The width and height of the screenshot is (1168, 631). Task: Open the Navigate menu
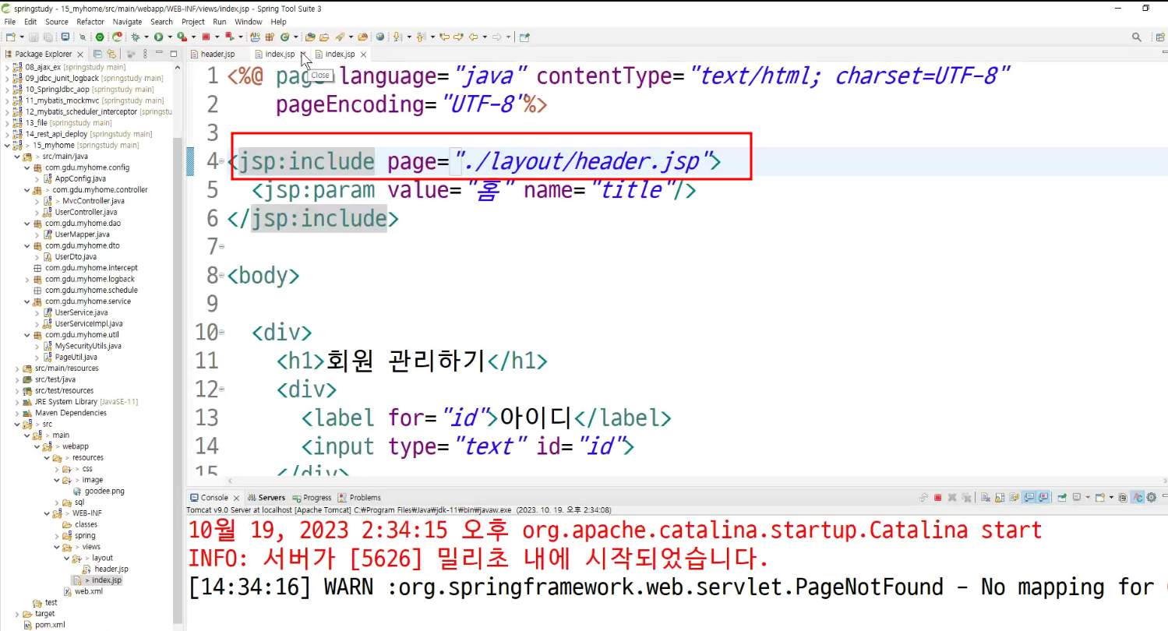(x=128, y=22)
